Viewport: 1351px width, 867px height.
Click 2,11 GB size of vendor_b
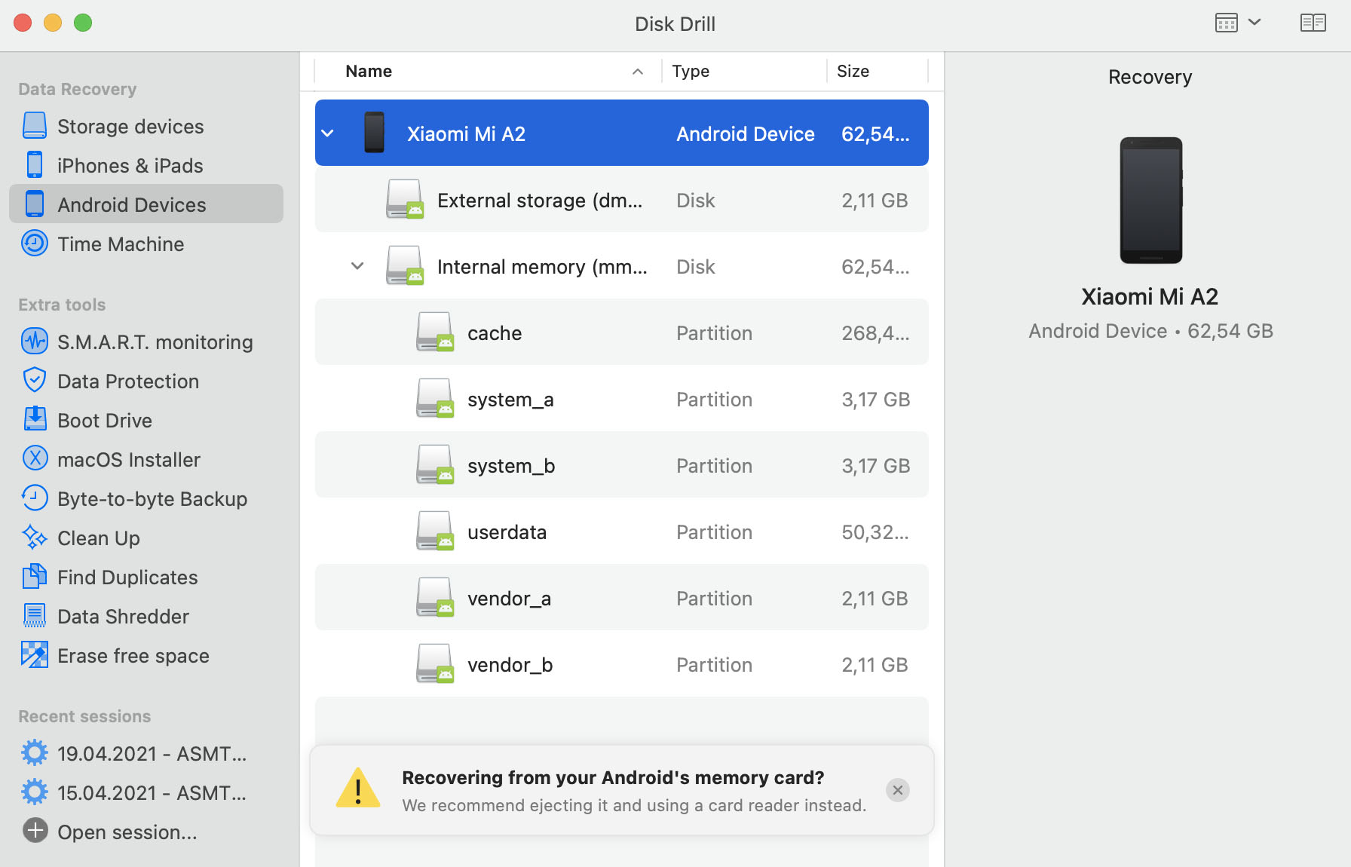coord(875,665)
